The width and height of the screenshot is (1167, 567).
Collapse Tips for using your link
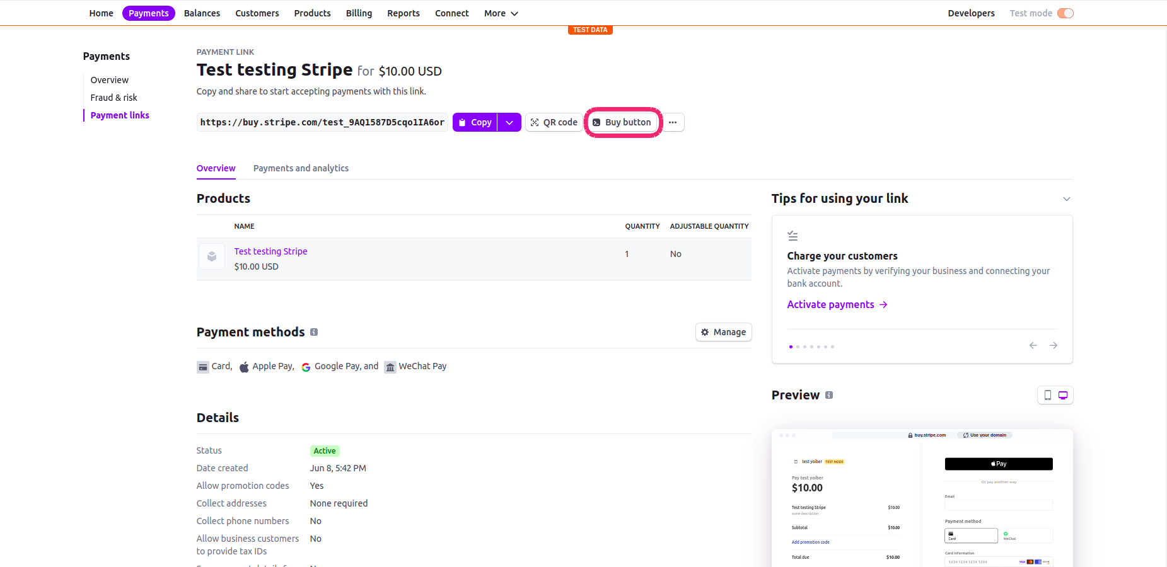coord(1067,199)
